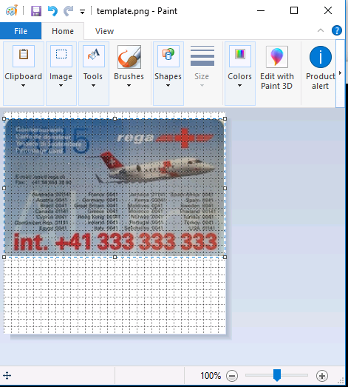This screenshot has height=387, width=348.
Task: Click the top-center selection handle
Action: point(115,118)
